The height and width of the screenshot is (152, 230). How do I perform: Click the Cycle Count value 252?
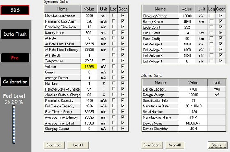point(187,27)
